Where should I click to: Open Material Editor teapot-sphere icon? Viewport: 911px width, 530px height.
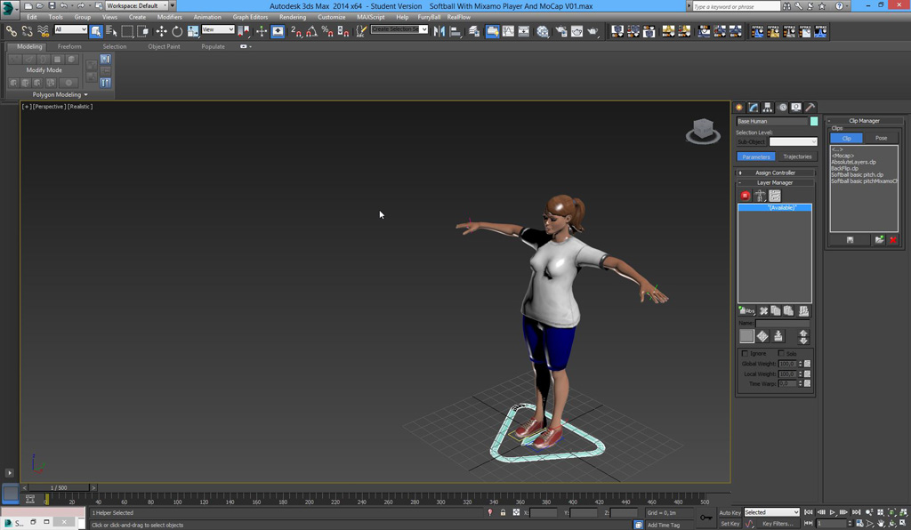[x=543, y=31]
